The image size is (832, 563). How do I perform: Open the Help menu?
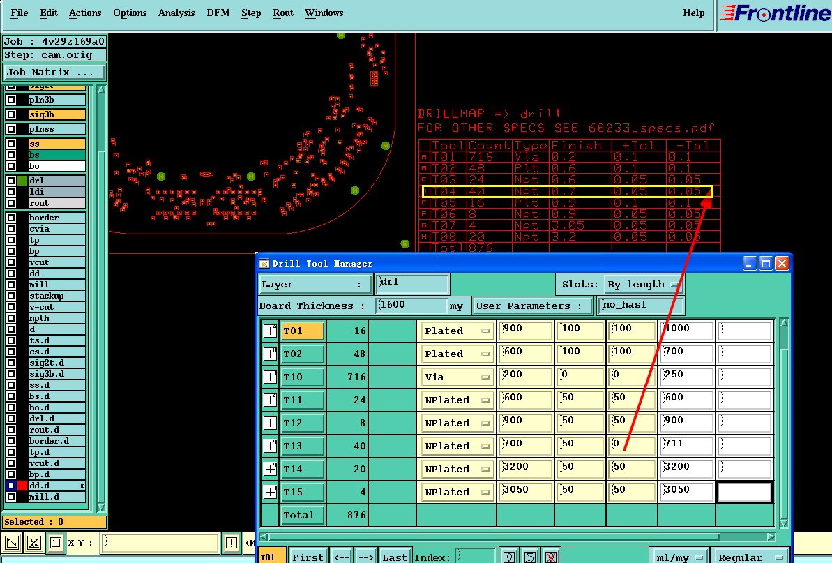(693, 13)
